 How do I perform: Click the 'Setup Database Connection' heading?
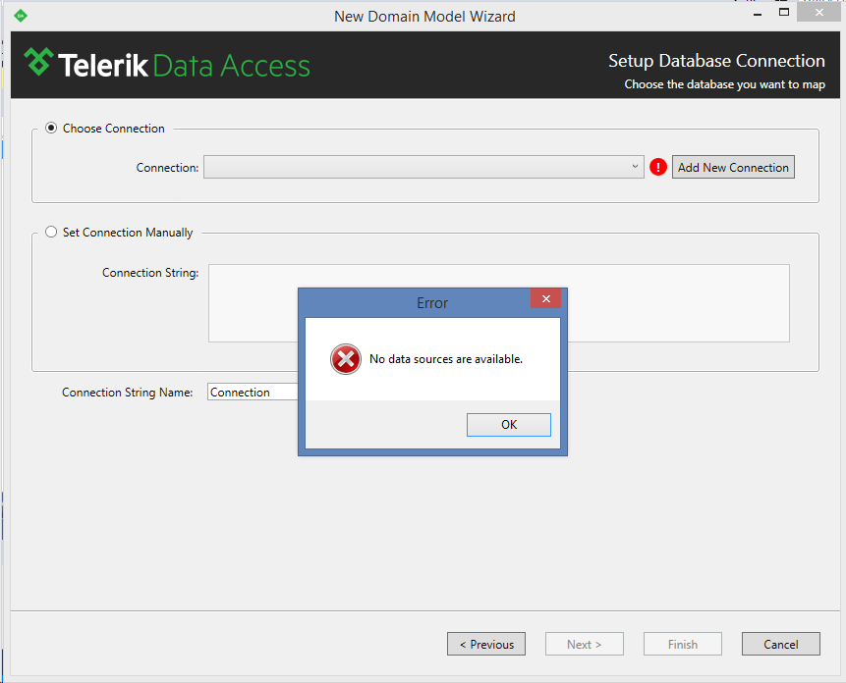click(x=716, y=60)
